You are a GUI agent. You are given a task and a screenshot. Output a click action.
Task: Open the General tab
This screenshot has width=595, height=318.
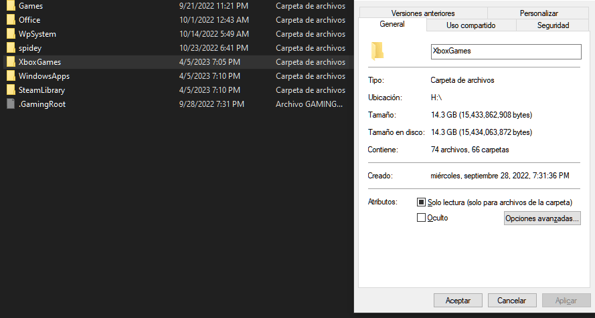click(392, 24)
